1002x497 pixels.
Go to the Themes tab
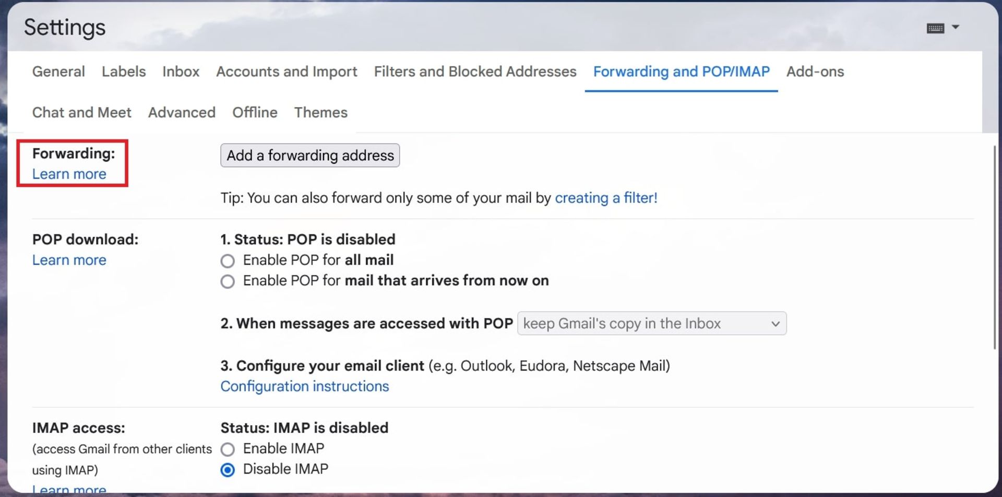[x=320, y=112]
